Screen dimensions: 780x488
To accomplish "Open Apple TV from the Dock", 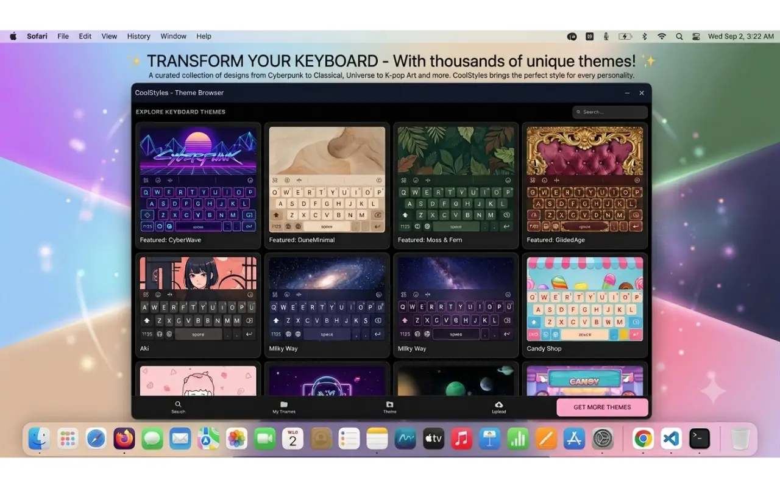I will 433,438.
